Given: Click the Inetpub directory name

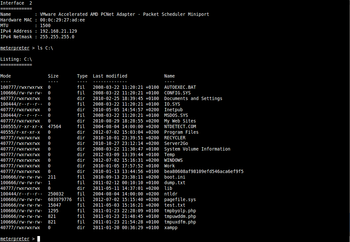Looking at the screenshot, I should click(x=173, y=110).
